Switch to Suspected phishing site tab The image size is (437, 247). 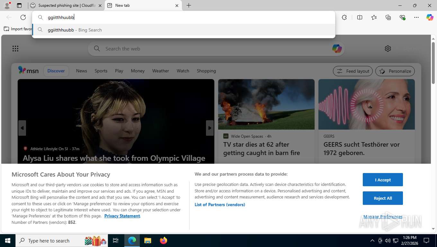pyautogui.click(x=66, y=5)
